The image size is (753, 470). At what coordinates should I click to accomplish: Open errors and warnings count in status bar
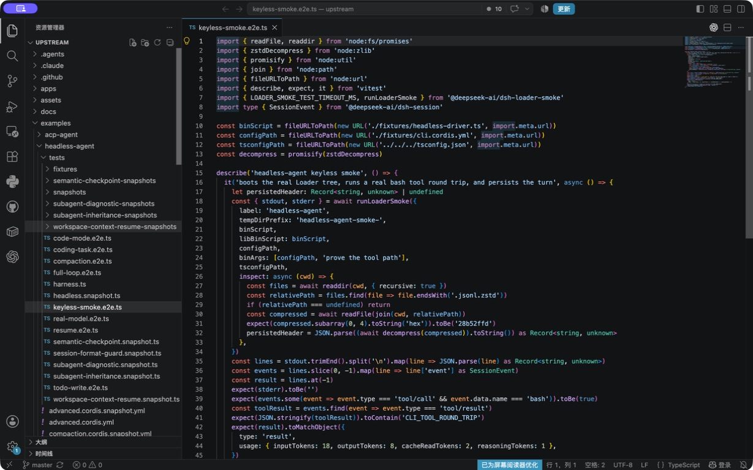pos(88,465)
